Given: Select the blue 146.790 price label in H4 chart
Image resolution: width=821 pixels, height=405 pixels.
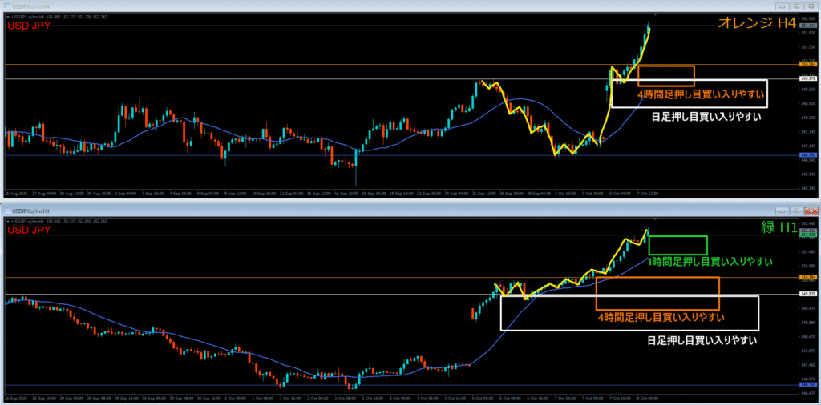Looking at the screenshot, I should tap(808, 156).
